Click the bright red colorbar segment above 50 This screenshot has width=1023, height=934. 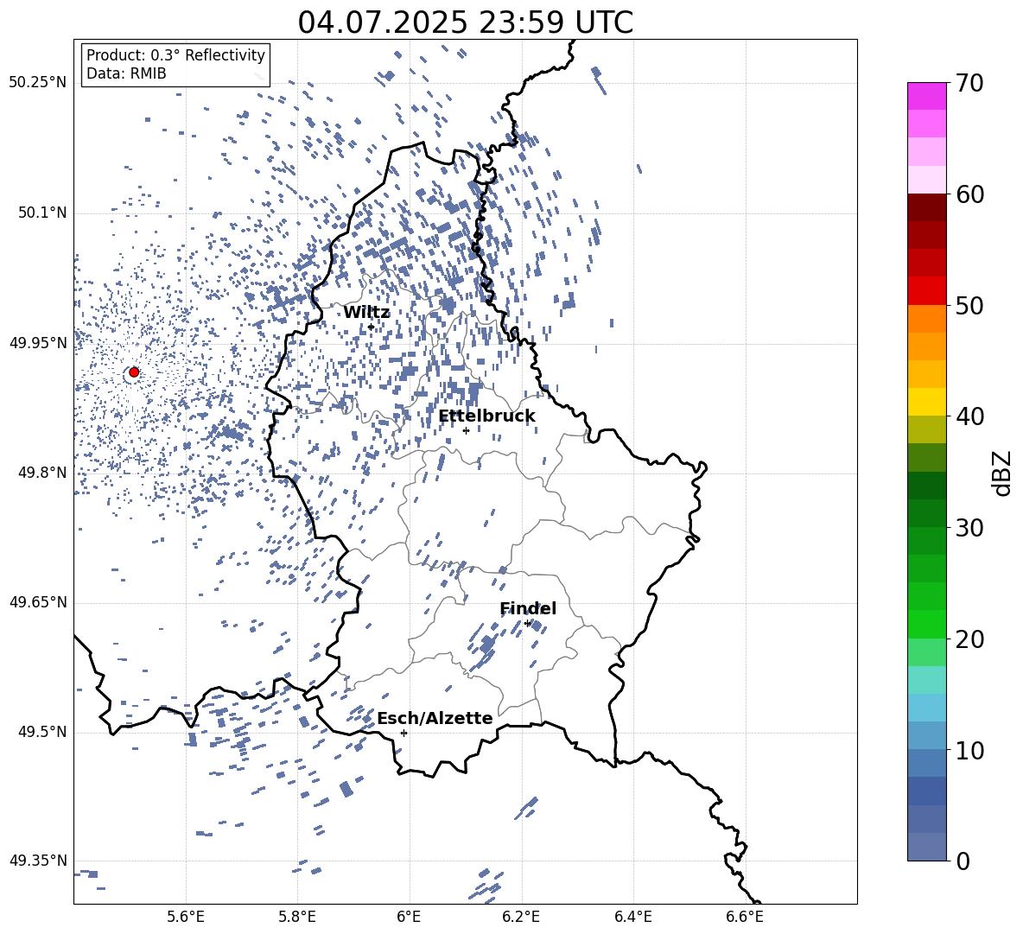[926, 291]
